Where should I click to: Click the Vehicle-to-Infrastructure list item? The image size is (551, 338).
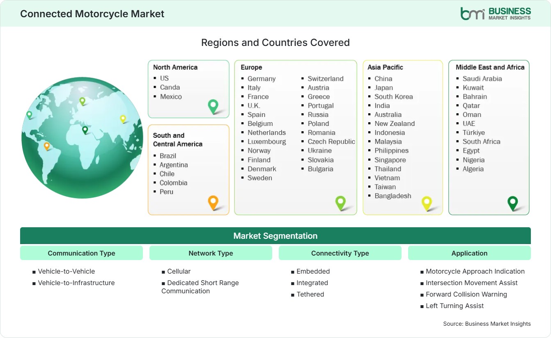coord(76,283)
